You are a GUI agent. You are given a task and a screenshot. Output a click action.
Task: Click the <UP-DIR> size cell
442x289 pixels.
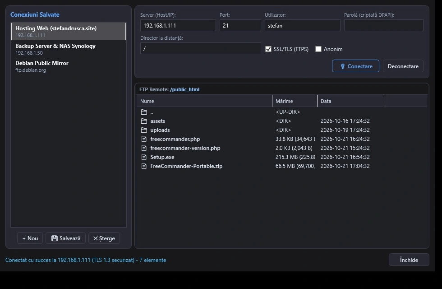coord(288,112)
